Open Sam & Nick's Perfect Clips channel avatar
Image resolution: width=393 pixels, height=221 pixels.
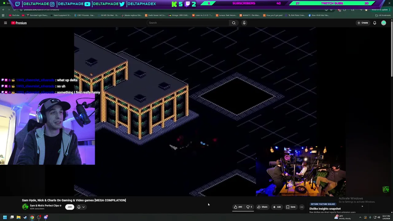click(x=25, y=207)
